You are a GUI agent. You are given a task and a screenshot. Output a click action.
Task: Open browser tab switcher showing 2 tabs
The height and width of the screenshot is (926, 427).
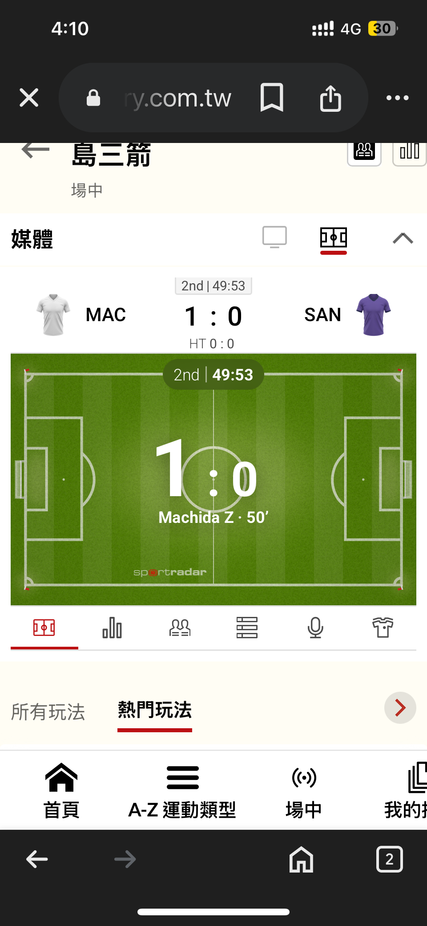[x=389, y=859]
